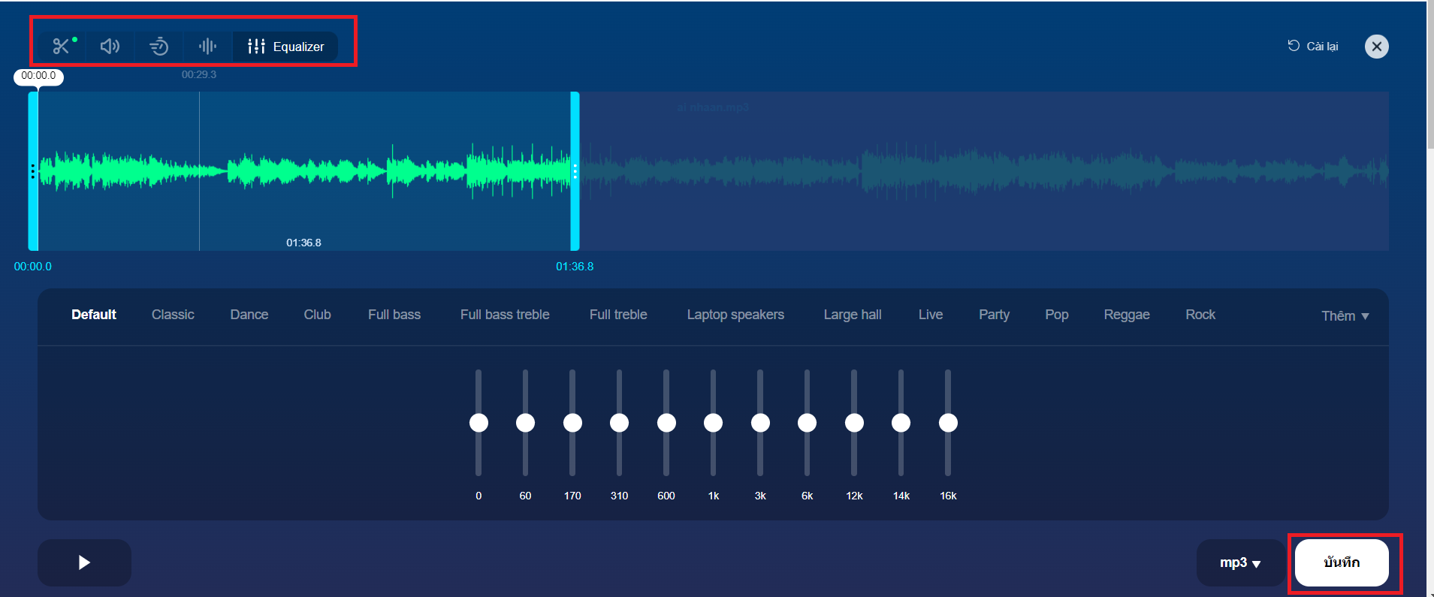Image resolution: width=1434 pixels, height=597 pixels.
Task: Click the 0 Hz band slider knob
Action: click(x=479, y=423)
